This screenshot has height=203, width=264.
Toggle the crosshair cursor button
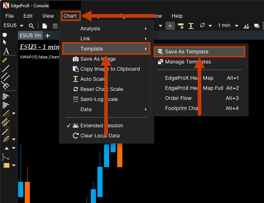pos(170,26)
